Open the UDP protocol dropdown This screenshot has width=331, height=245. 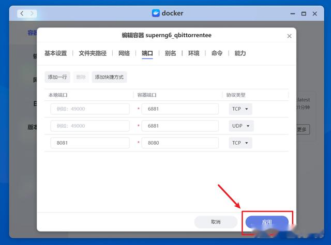pos(241,126)
